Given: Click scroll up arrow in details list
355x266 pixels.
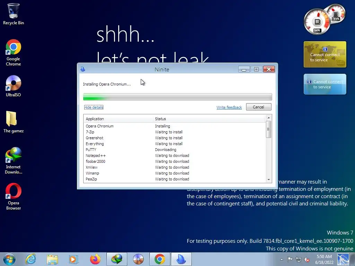Looking at the screenshot, I should pyautogui.click(x=269, y=118).
